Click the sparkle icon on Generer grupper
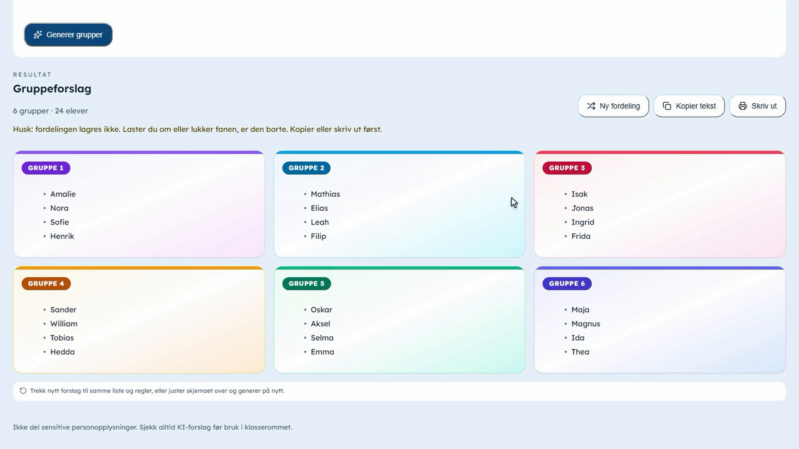Image resolution: width=799 pixels, height=449 pixels. click(38, 35)
